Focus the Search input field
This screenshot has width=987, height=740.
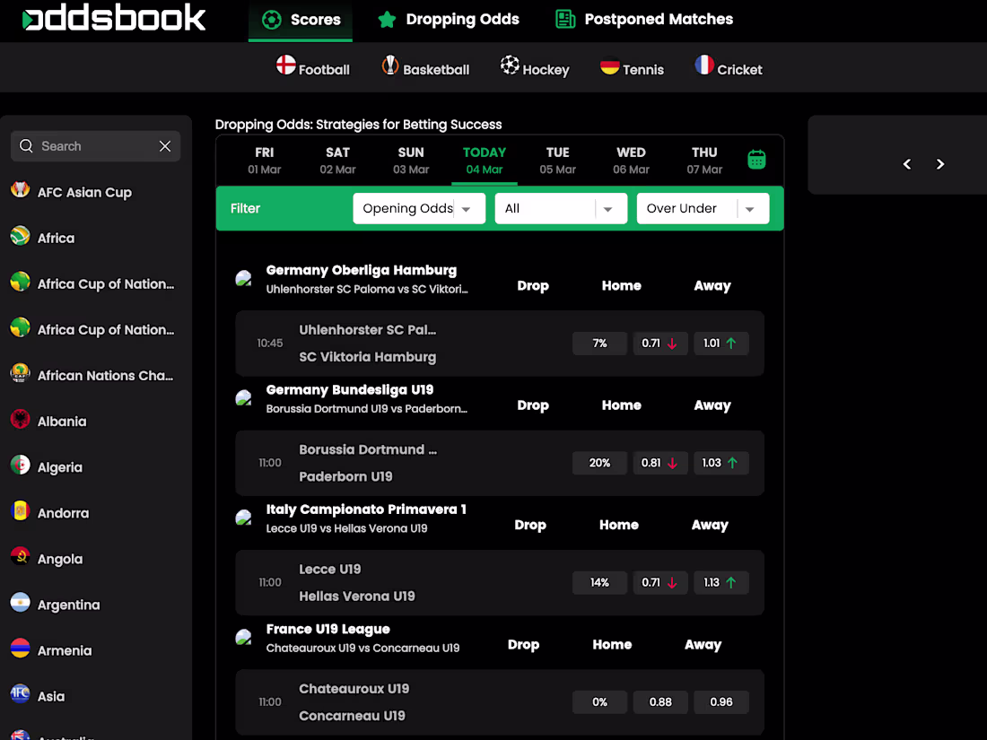click(96, 146)
